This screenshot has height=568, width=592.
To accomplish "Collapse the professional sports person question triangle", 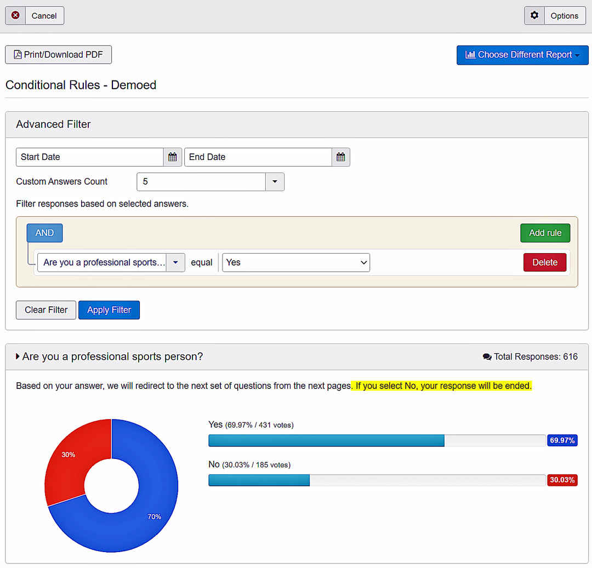I will pyautogui.click(x=18, y=357).
